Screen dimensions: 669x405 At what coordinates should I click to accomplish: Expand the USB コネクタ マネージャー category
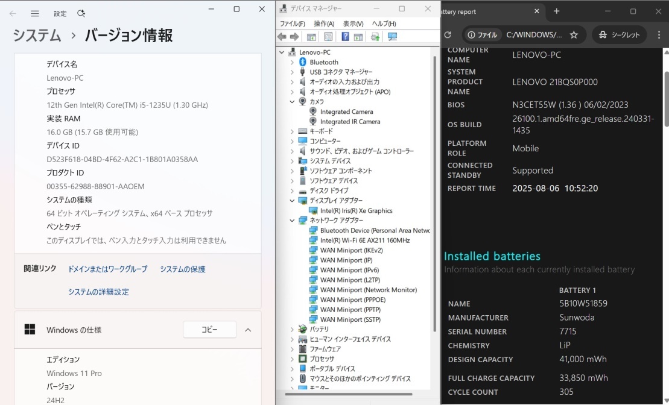tap(292, 72)
